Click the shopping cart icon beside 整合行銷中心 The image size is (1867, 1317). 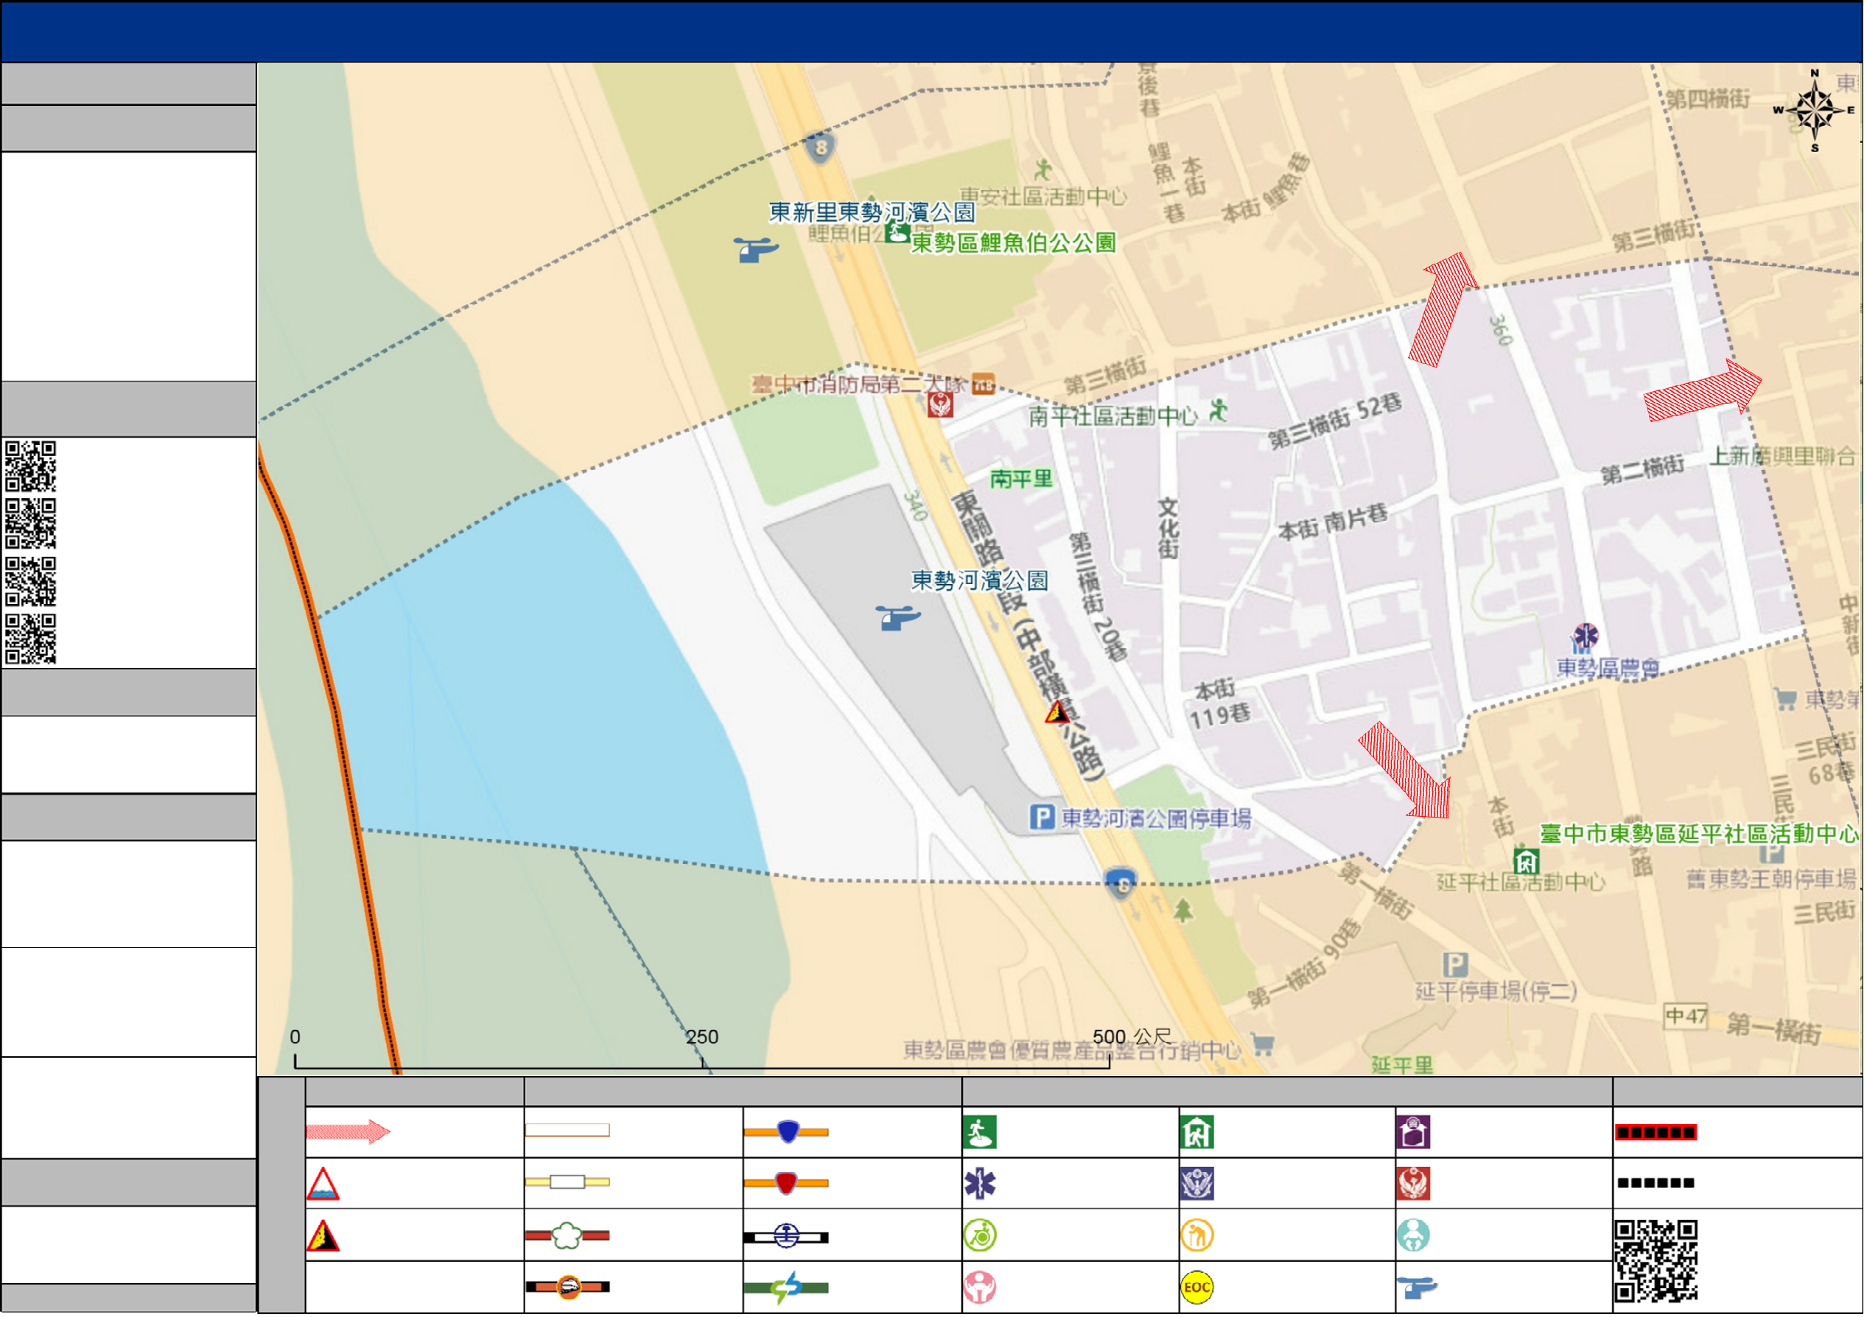tap(1263, 1044)
